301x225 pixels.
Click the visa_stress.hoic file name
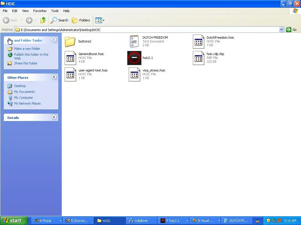pos(154,70)
